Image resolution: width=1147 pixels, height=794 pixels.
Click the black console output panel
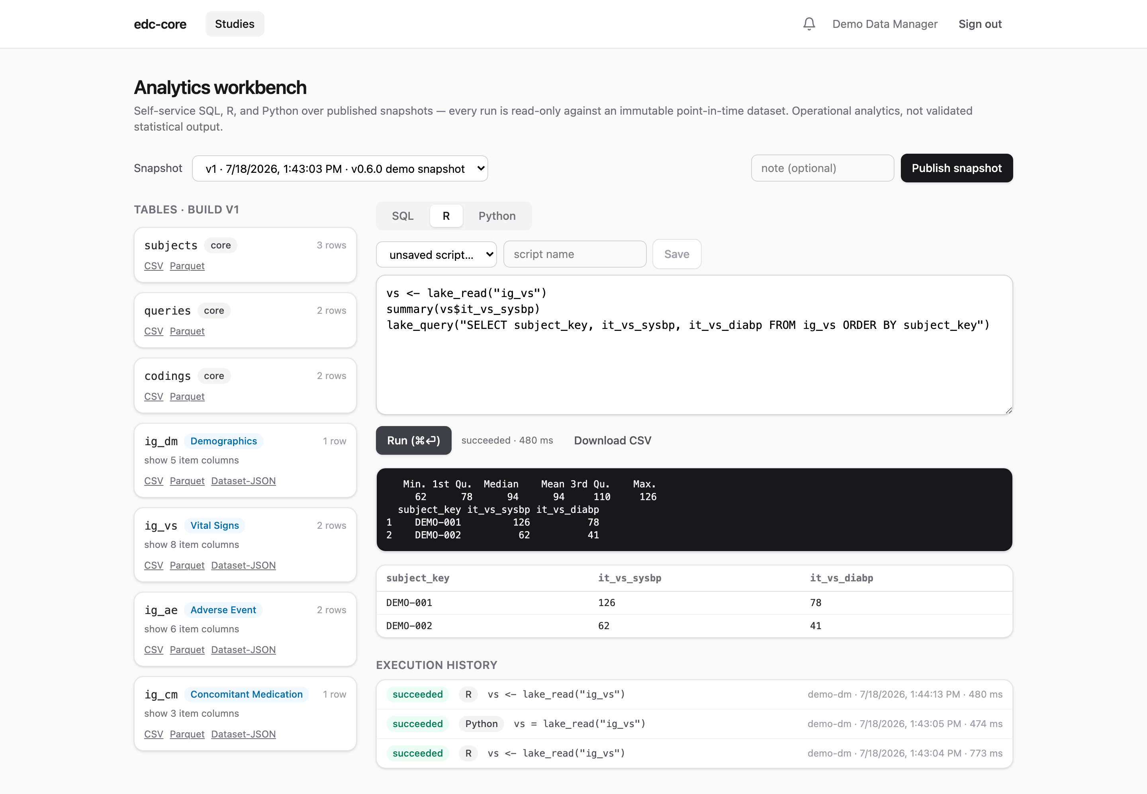(x=694, y=509)
